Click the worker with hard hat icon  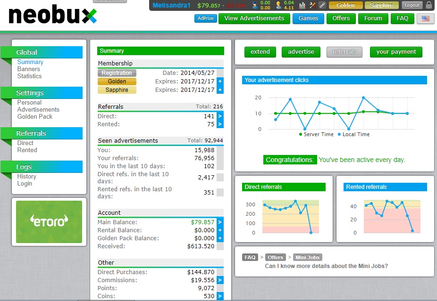point(278,5)
